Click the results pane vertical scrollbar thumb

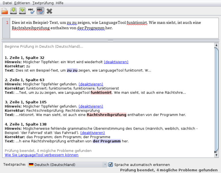click(x=216, y=100)
